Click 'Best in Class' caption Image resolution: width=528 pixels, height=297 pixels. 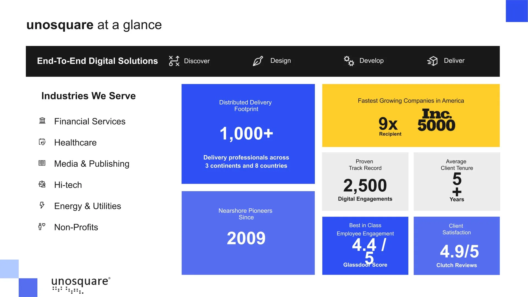point(365,225)
